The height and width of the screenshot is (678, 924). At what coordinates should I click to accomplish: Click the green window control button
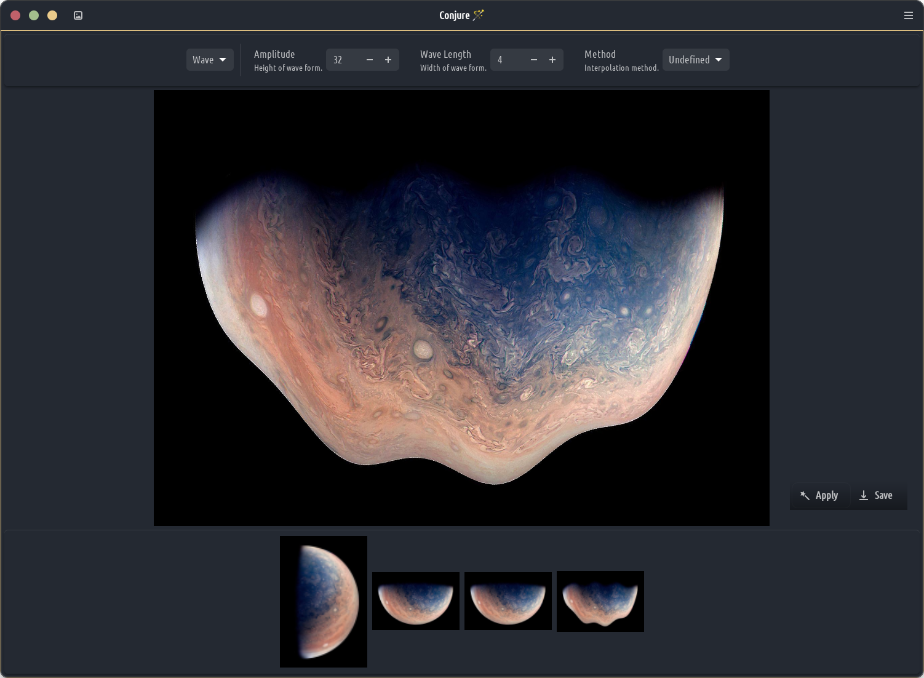34,15
